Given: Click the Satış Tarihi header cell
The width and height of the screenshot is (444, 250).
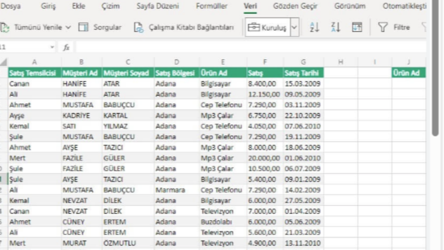Looking at the screenshot, I should (x=304, y=73).
